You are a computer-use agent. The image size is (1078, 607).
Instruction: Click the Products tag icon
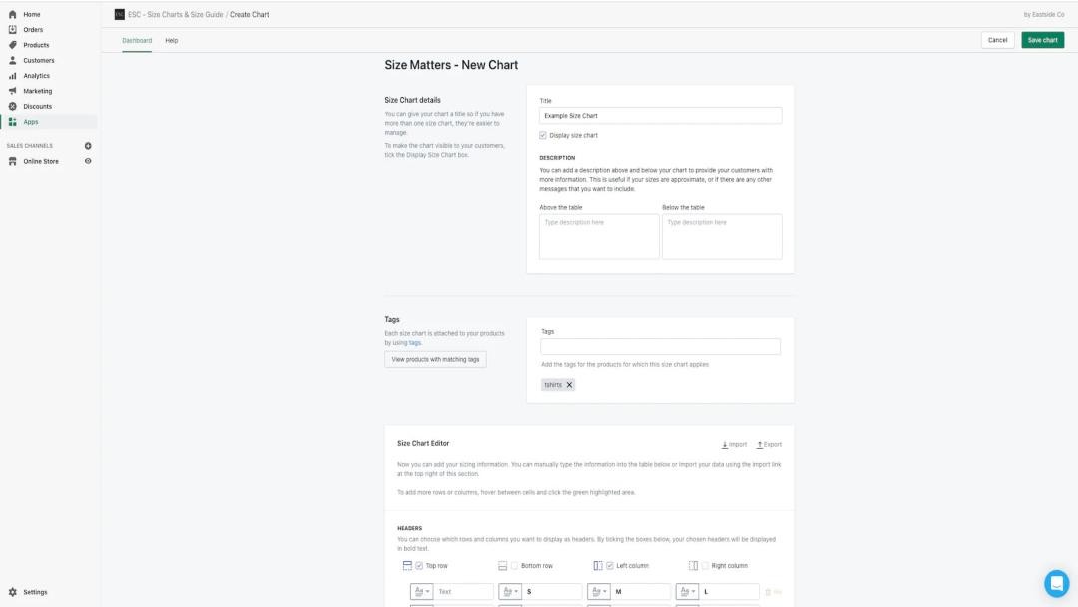tap(13, 45)
